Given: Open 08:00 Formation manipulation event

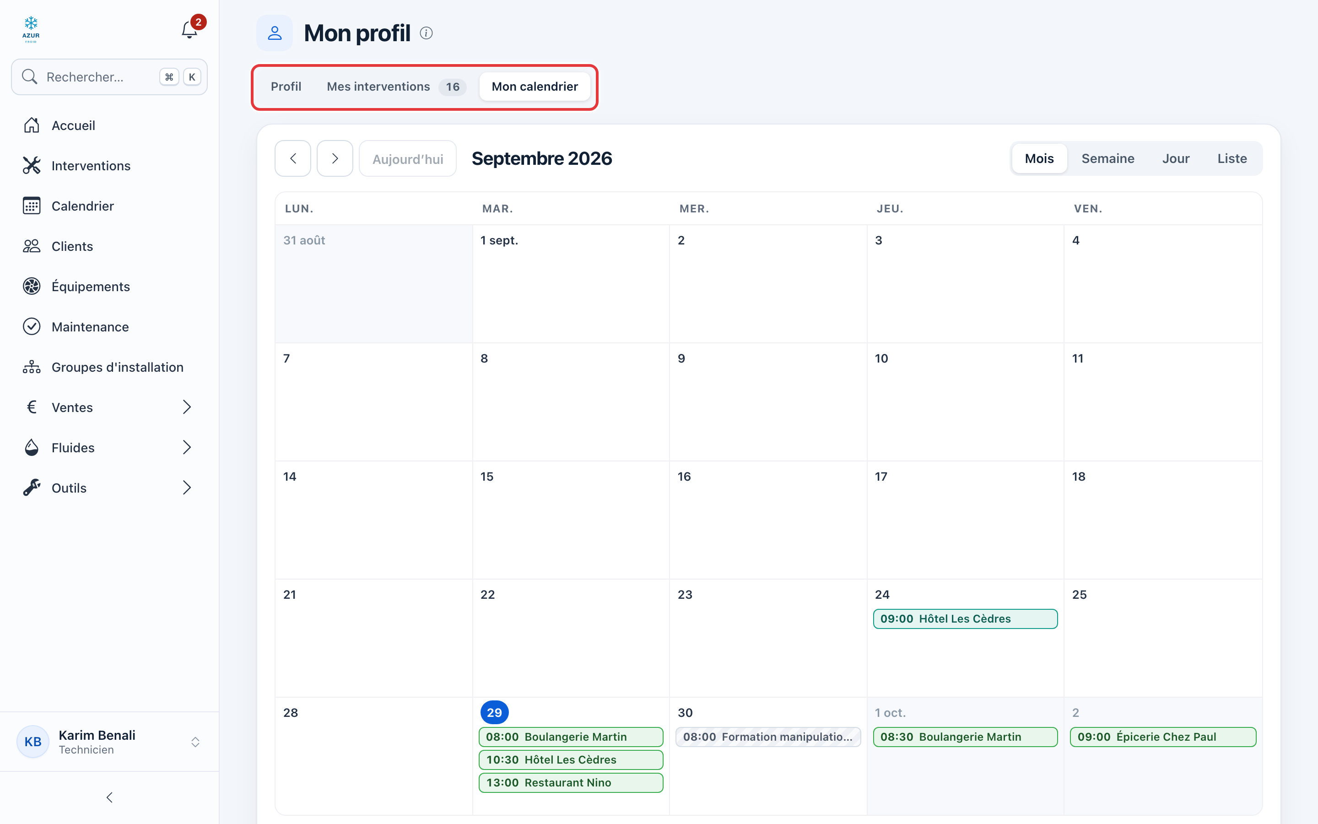Looking at the screenshot, I should coord(768,737).
